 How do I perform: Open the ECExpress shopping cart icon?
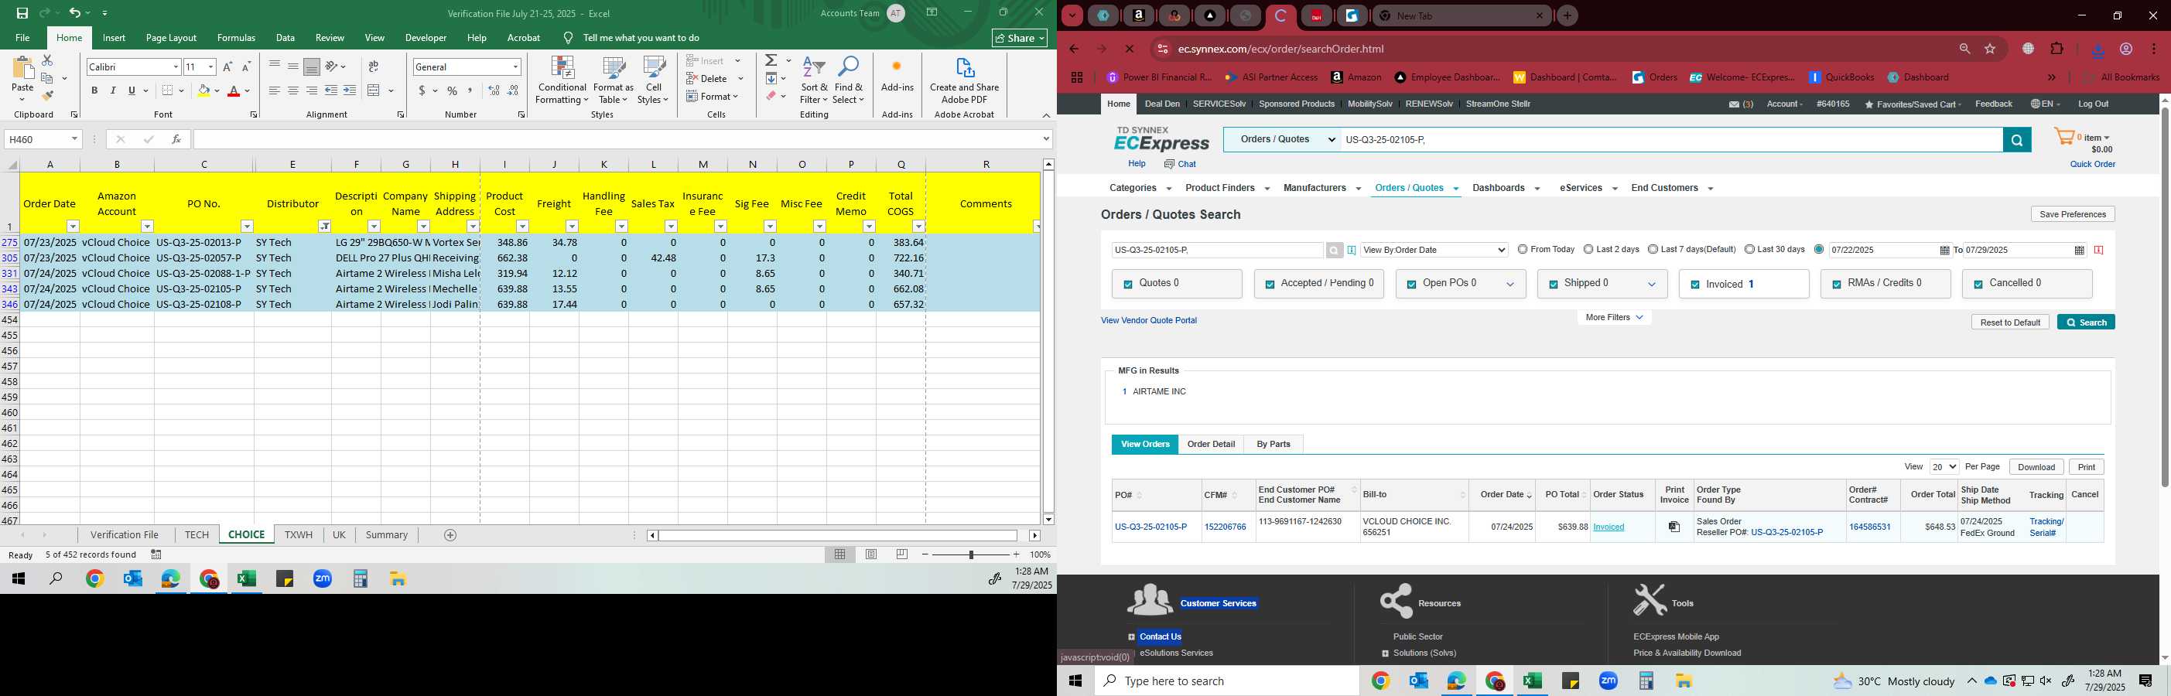pyautogui.click(x=2064, y=137)
